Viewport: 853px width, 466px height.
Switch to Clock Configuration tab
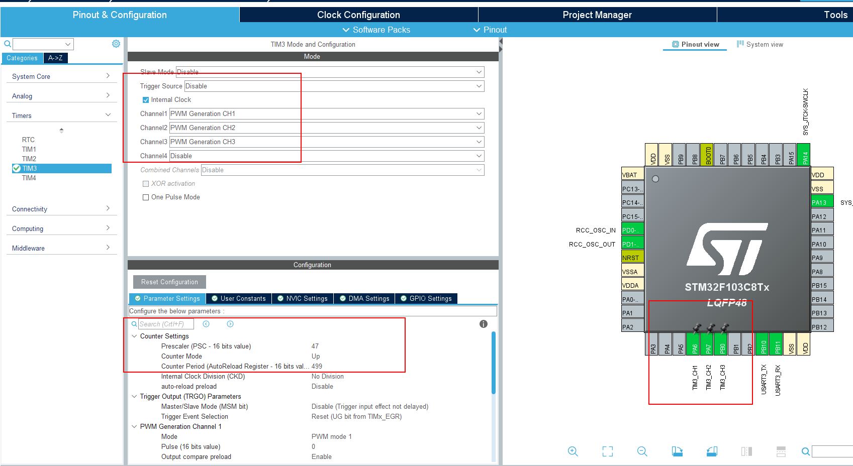358,15
